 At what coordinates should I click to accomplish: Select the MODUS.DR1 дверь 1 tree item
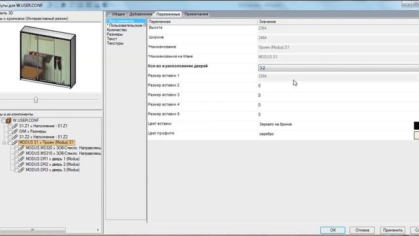(52, 159)
